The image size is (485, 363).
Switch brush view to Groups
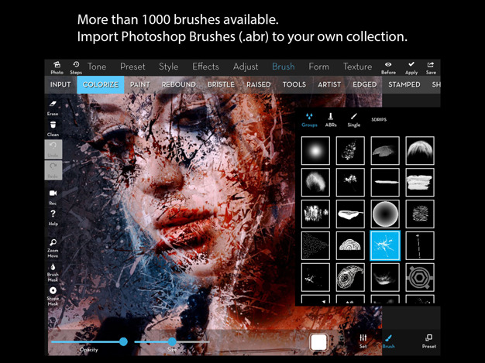tap(310, 120)
